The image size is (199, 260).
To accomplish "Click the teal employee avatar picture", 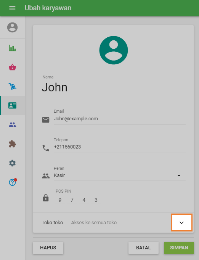I will [x=114, y=50].
